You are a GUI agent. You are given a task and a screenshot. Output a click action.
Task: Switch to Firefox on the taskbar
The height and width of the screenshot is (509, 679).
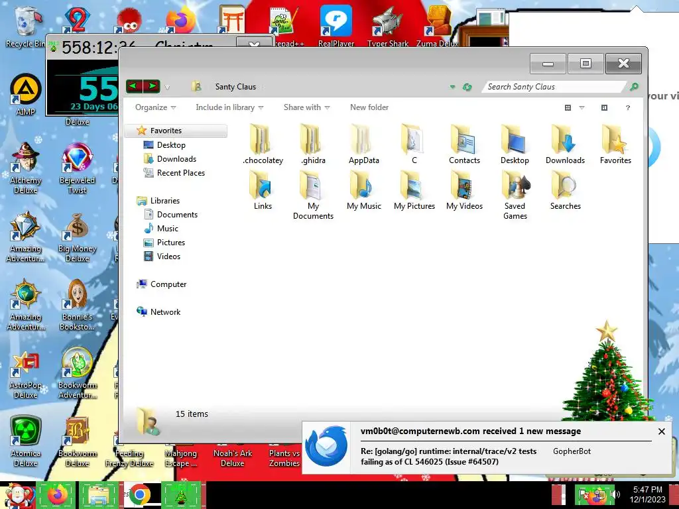(58, 494)
